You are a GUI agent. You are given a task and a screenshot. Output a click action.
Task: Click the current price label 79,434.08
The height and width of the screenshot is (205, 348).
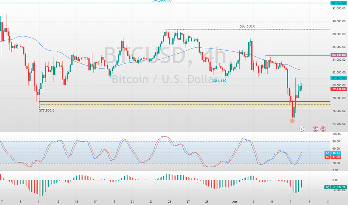click(x=338, y=89)
